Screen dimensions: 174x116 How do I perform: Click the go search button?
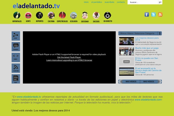[x=160, y=2]
